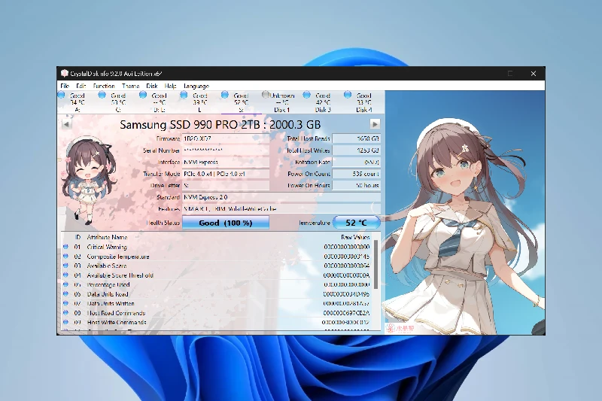Click the Attribute Name column header
The height and width of the screenshot is (401, 602).
click(x=107, y=237)
